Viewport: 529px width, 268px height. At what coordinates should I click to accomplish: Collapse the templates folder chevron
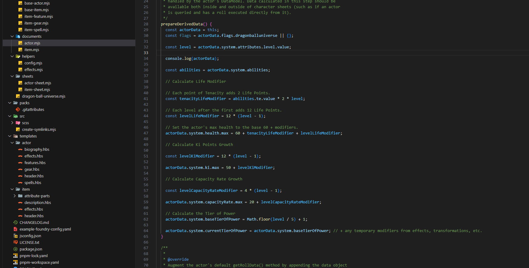click(x=10, y=136)
